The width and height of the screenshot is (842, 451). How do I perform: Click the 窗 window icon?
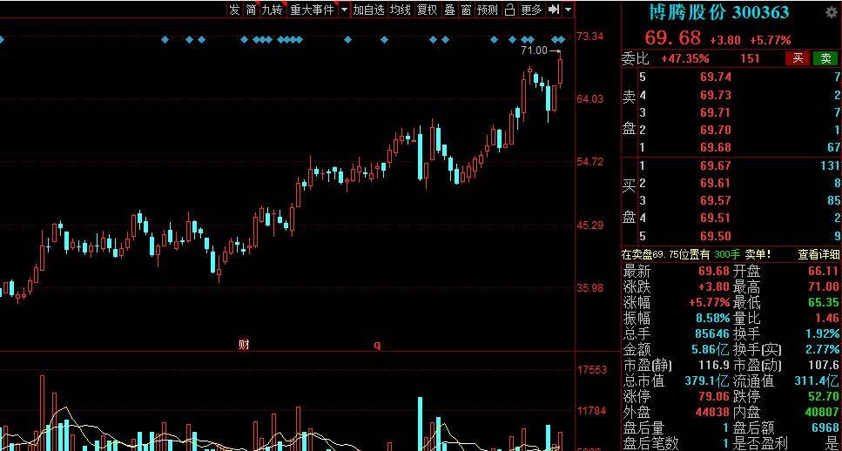tap(466, 10)
